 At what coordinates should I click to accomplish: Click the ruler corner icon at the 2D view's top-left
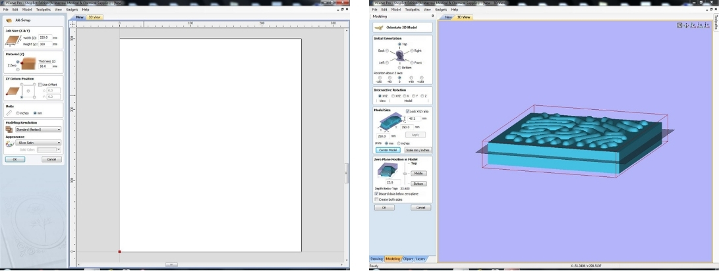pyautogui.click(x=72, y=24)
